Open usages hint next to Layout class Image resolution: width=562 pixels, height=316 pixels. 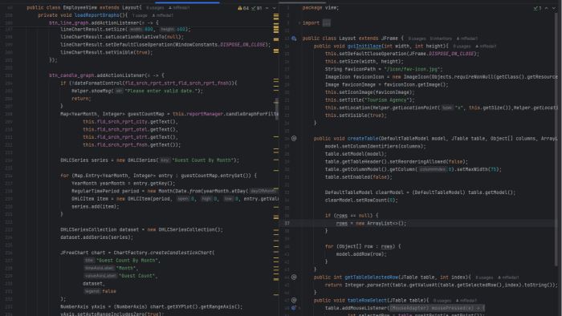pos(417,38)
